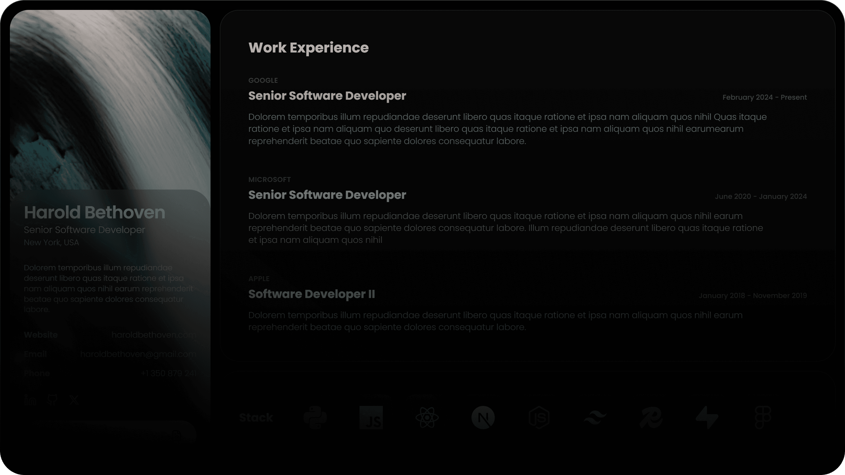Click the lightning bolt stack icon
Screen dimensions: 845x475
(x=706, y=417)
